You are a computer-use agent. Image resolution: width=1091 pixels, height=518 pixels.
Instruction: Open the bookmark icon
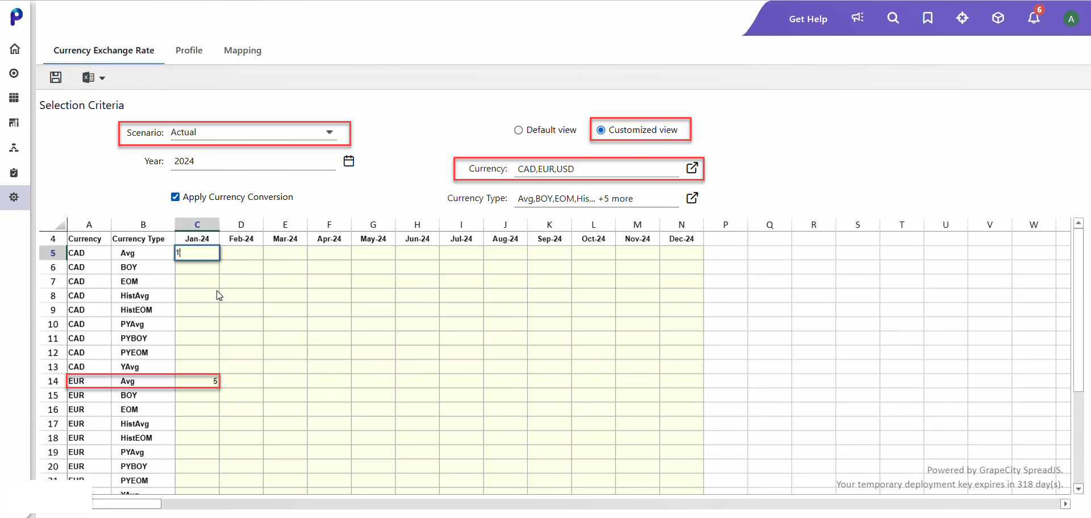pyautogui.click(x=928, y=18)
